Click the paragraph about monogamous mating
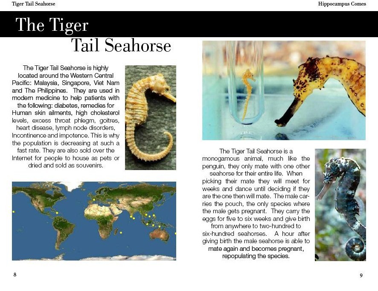This screenshot has width=378, height=291. 256,203
